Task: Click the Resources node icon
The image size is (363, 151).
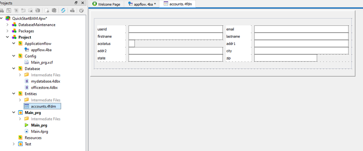Action: [x=20, y=138]
